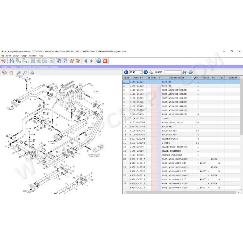Image resolution: width=243 pixels, height=243 pixels.
Task: Go to next section with blue right arrow
Action: [145, 72]
